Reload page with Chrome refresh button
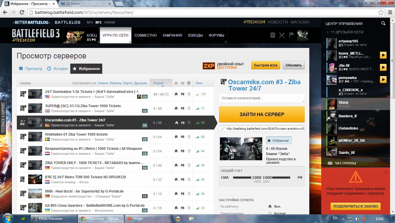Viewport: 395px width, 223px height. point(22,12)
